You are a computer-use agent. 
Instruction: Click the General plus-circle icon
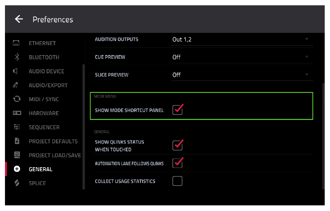(x=17, y=169)
